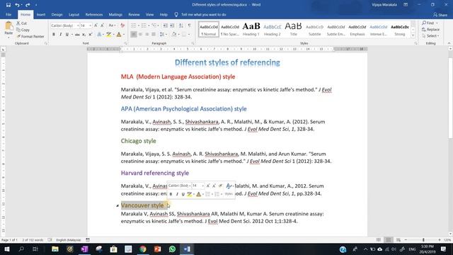Click the shrink font icon in the mini toolbar
The width and height of the screenshot is (453, 255).
click(214, 186)
